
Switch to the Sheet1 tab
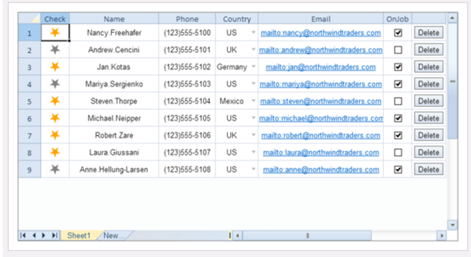tap(79, 235)
